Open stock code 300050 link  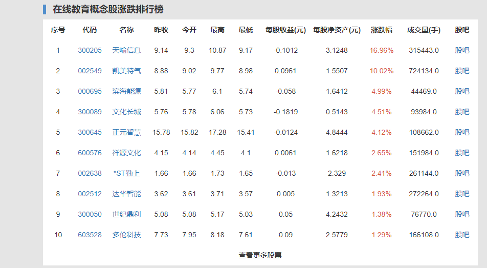pos(90,215)
